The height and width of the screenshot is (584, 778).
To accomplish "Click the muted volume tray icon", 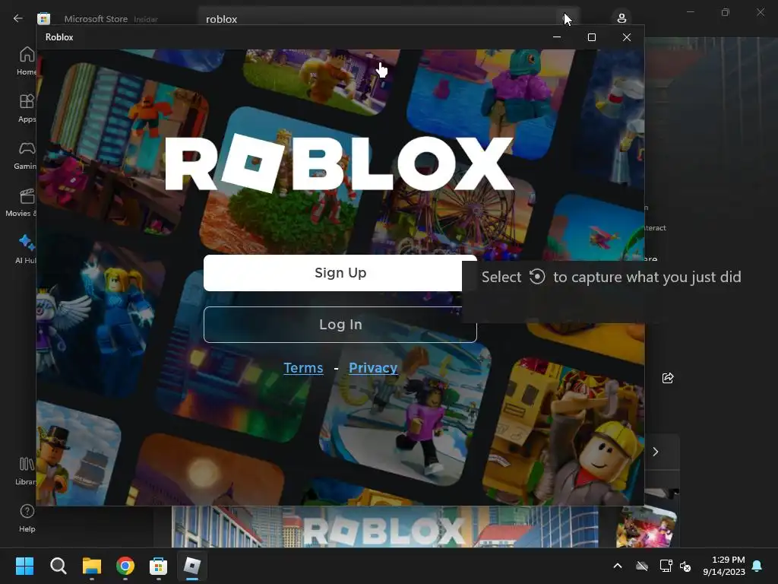I will click(686, 566).
